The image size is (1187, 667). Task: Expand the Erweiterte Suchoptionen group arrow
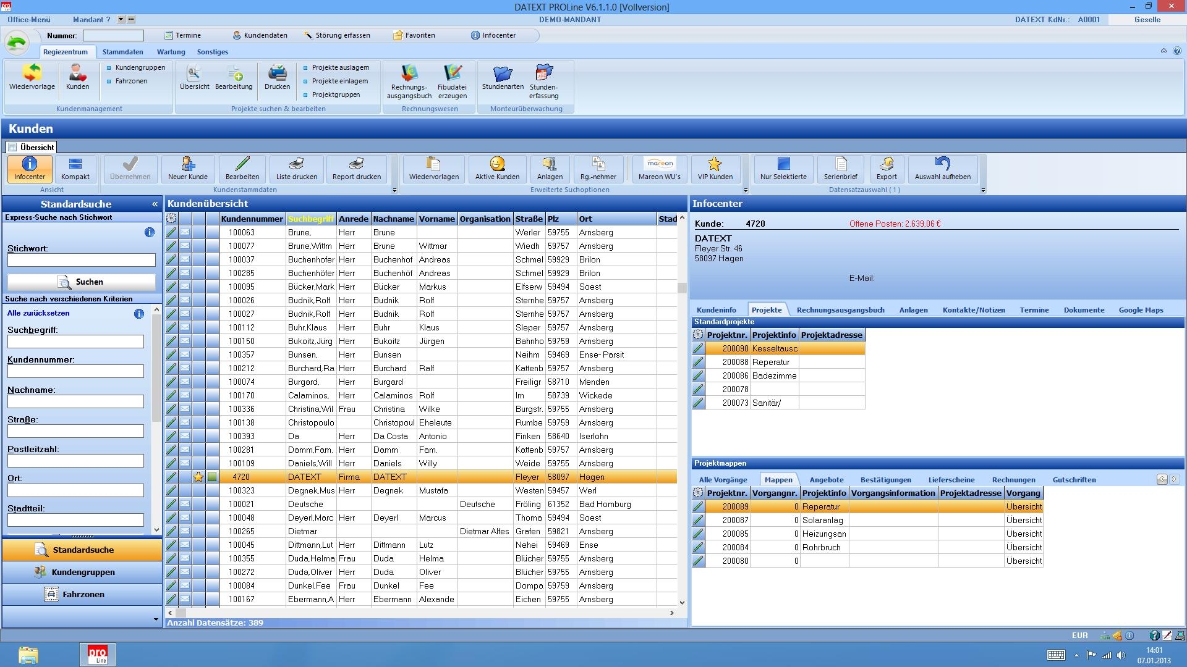[746, 190]
